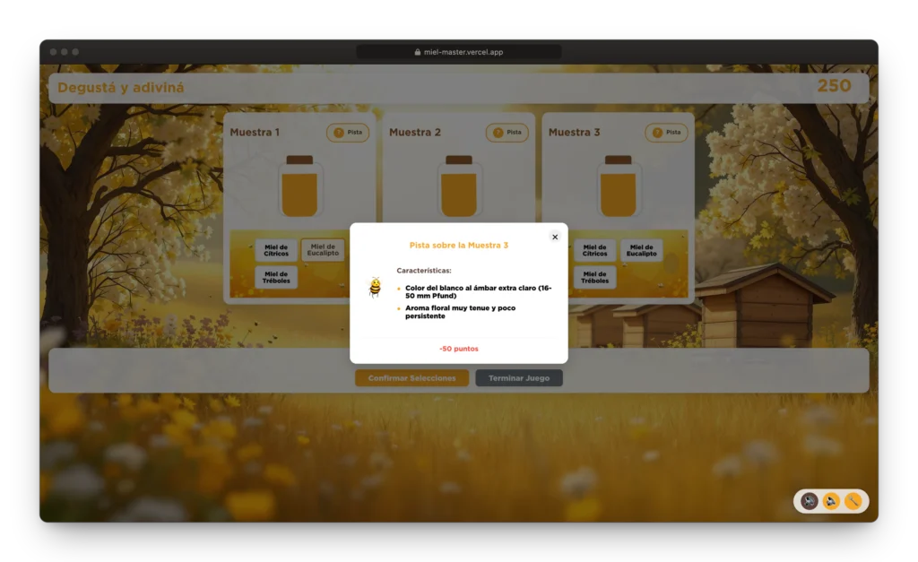Click the "Muestra 1" card title
This screenshot has height=562, width=918.
pos(255,133)
